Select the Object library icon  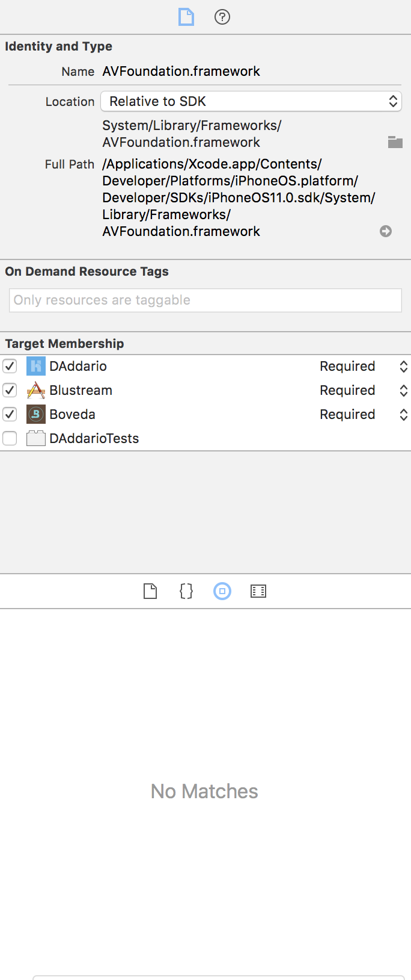click(x=222, y=591)
